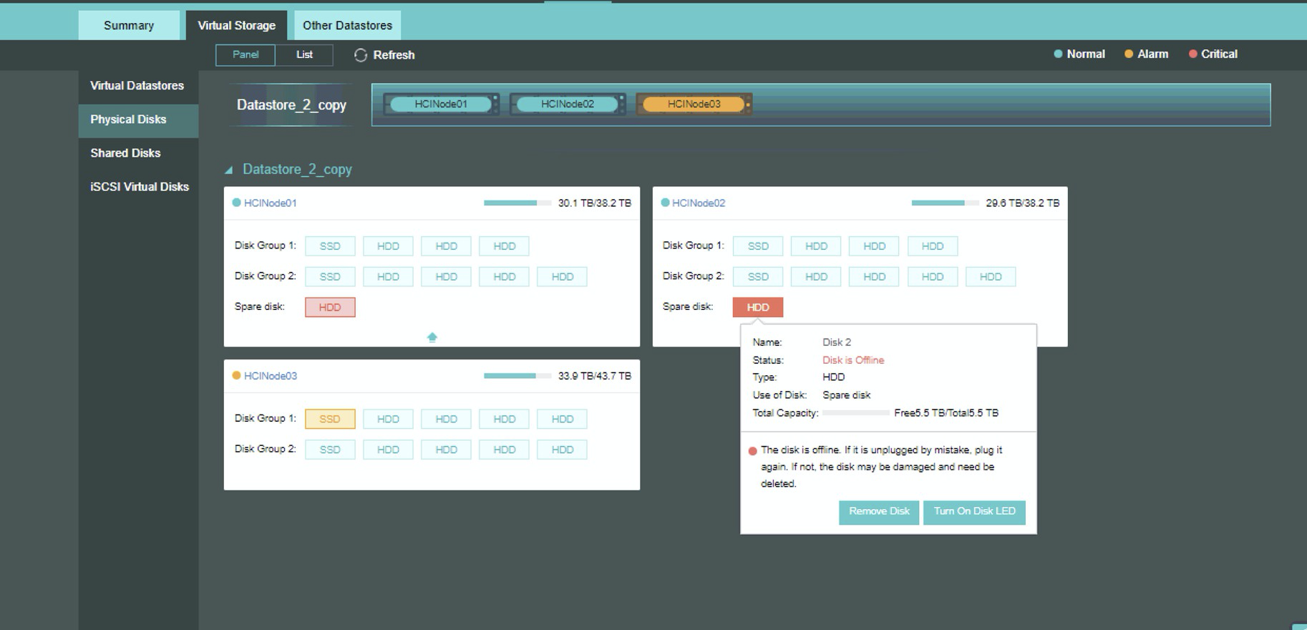The image size is (1307, 630).
Task: Switch to Panel view
Action: point(246,55)
